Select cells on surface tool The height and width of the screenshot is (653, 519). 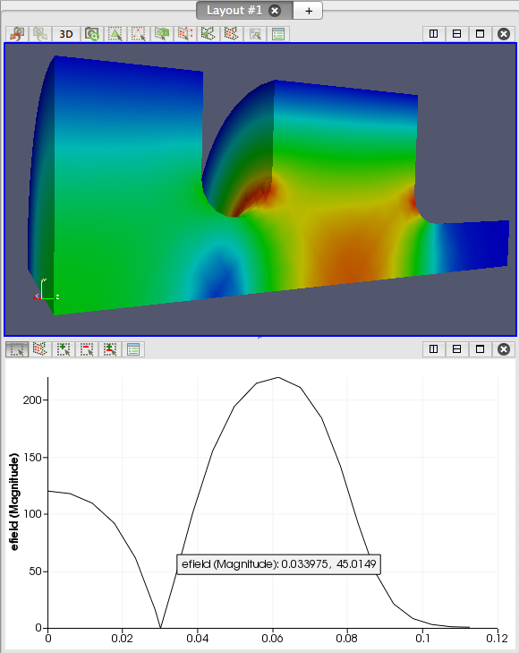point(115,34)
